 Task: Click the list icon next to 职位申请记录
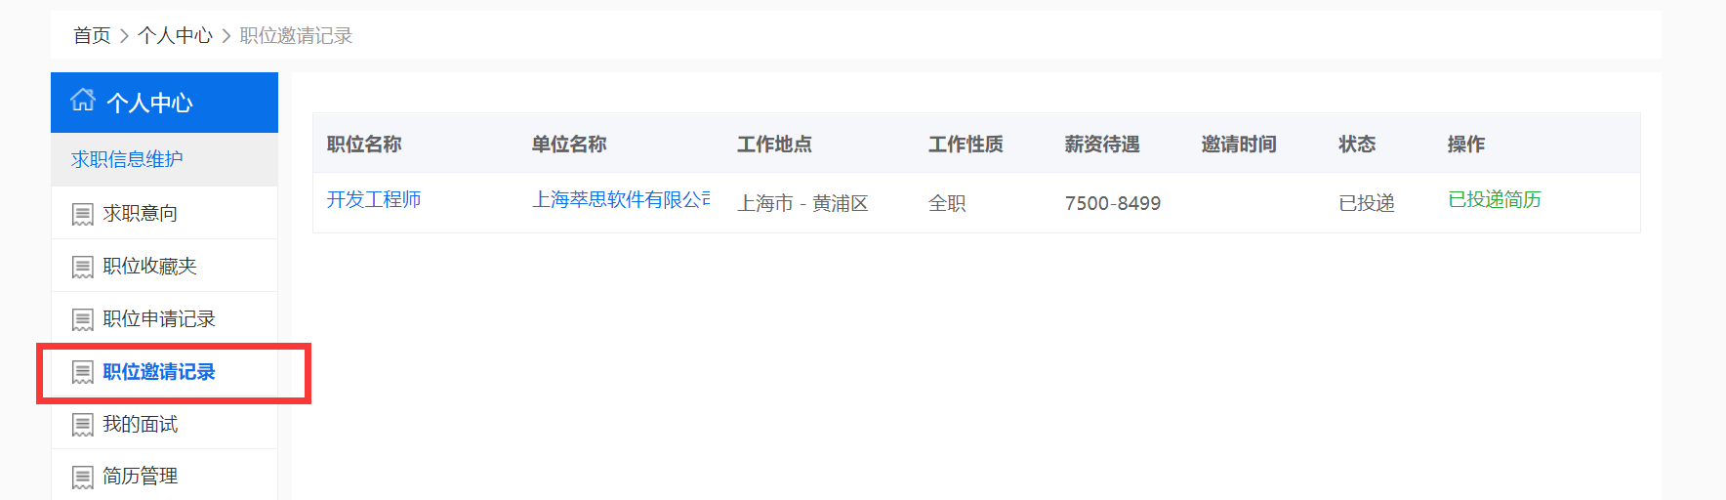pyautogui.click(x=83, y=319)
